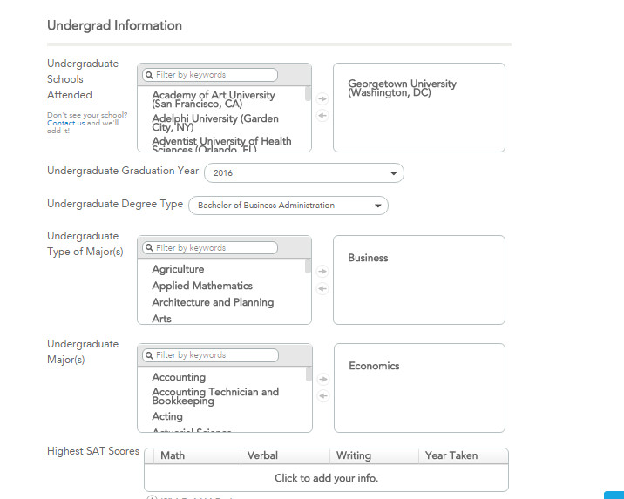Image resolution: width=624 pixels, height=499 pixels.
Task: Click left arrow to remove major type
Action: [x=322, y=288]
